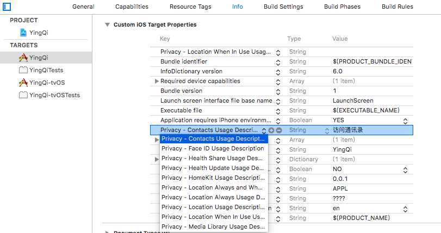Click the value 6.0

coord(338,71)
